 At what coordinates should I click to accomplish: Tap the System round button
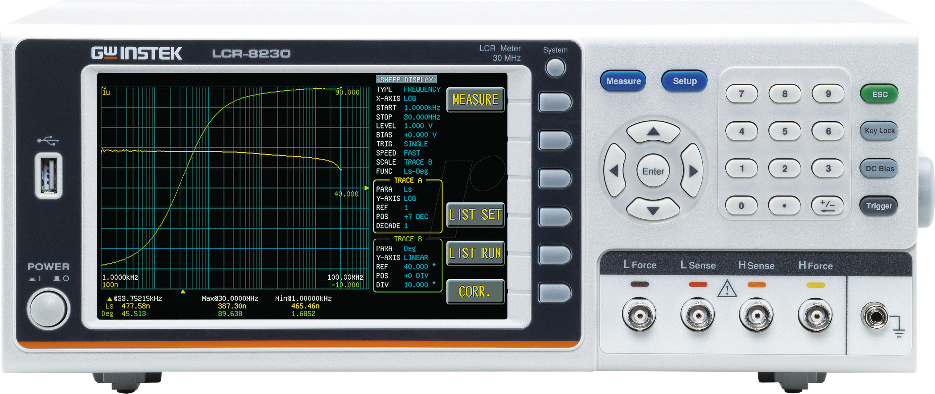click(x=555, y=68)
